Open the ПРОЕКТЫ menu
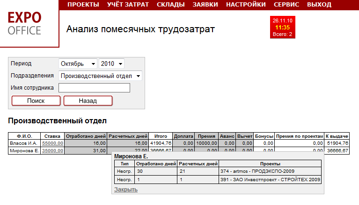 (x=83, y=5)
